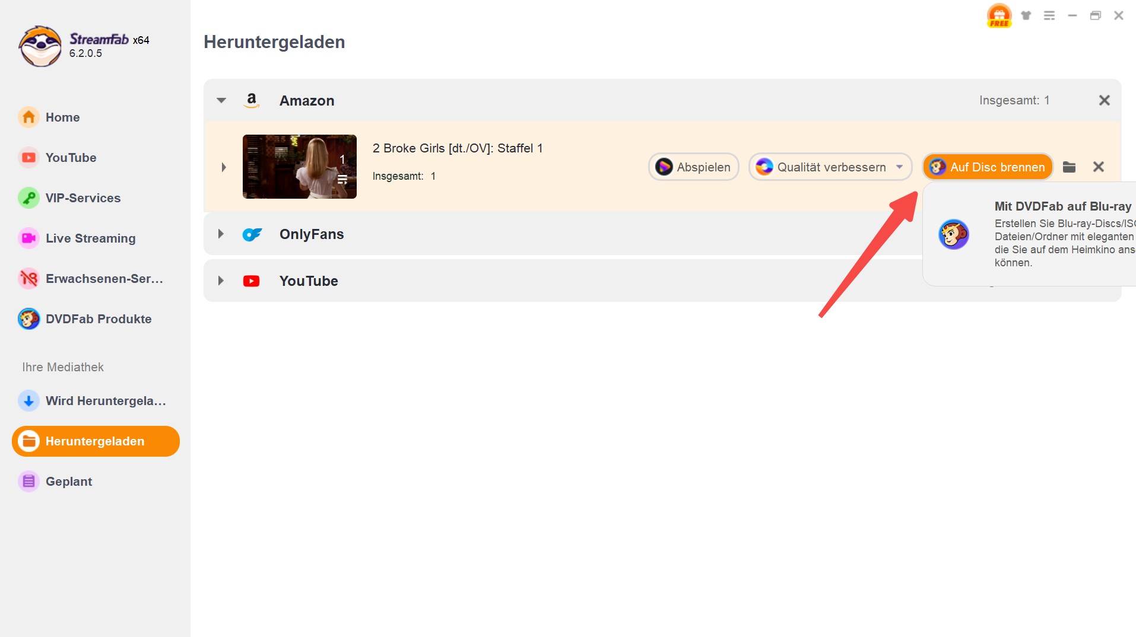
Task: Click the Home house icon
Action: 28,117
